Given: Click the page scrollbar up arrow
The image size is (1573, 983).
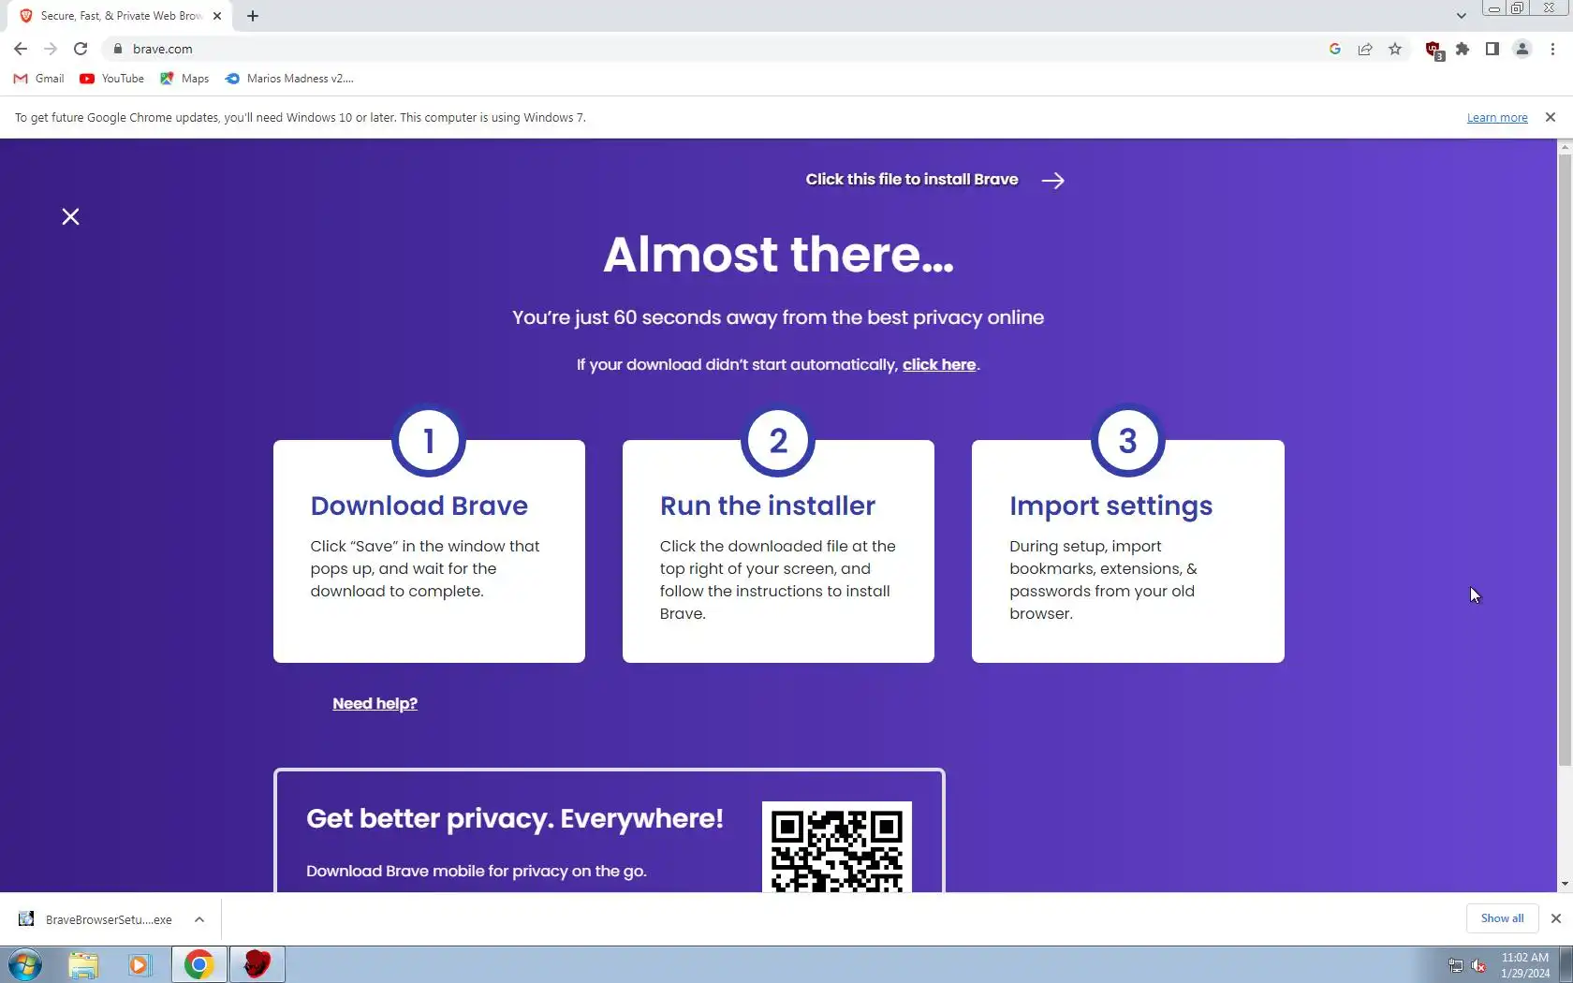Looking at the screenshot, I should click(x=1565, y=147).
